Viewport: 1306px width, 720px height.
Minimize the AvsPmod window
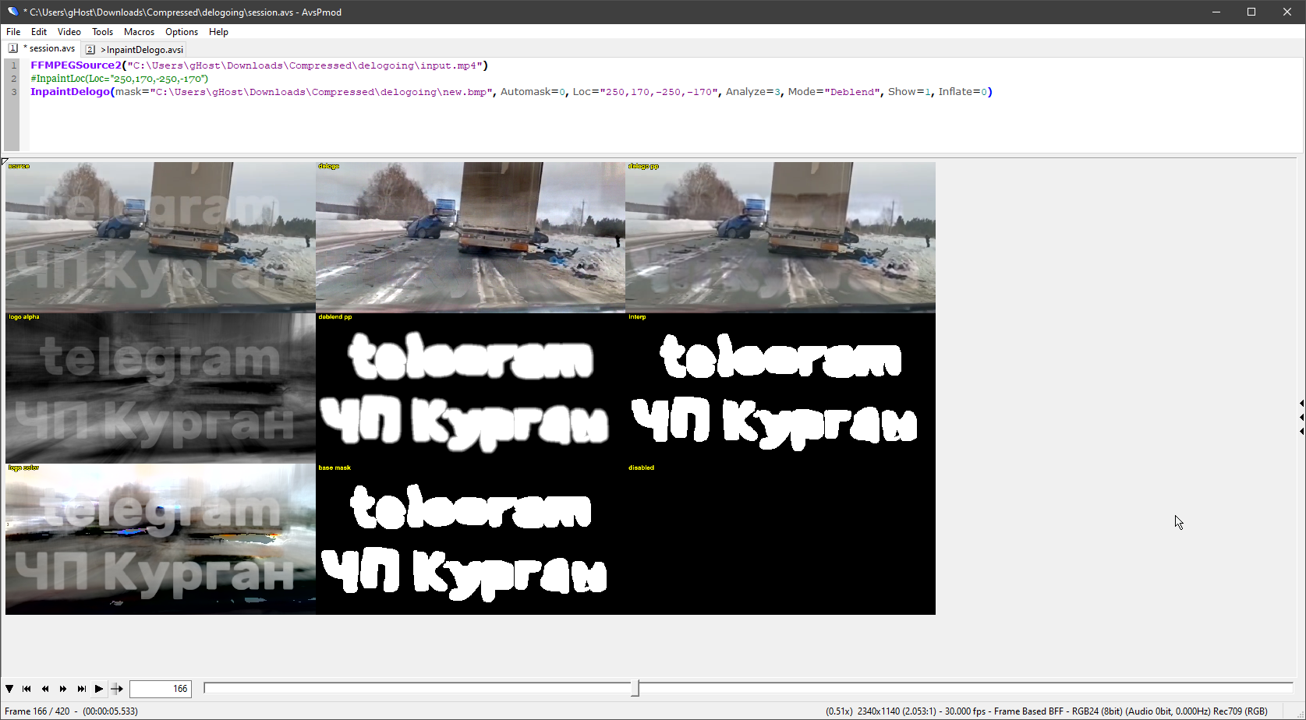coord(1216,12)
